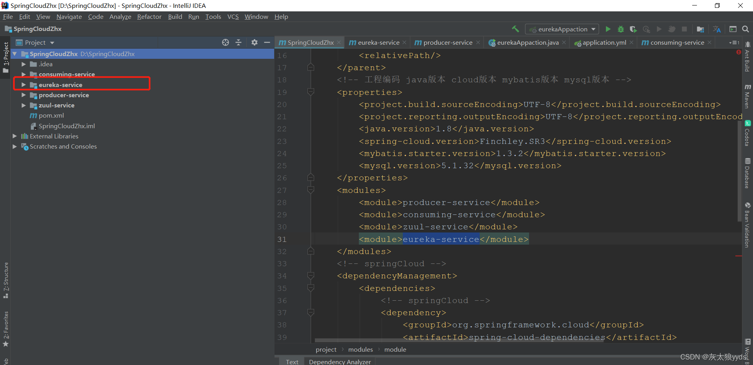Run with Coverage shield icon
Viewport: 753px width, 365px height.
633,29
